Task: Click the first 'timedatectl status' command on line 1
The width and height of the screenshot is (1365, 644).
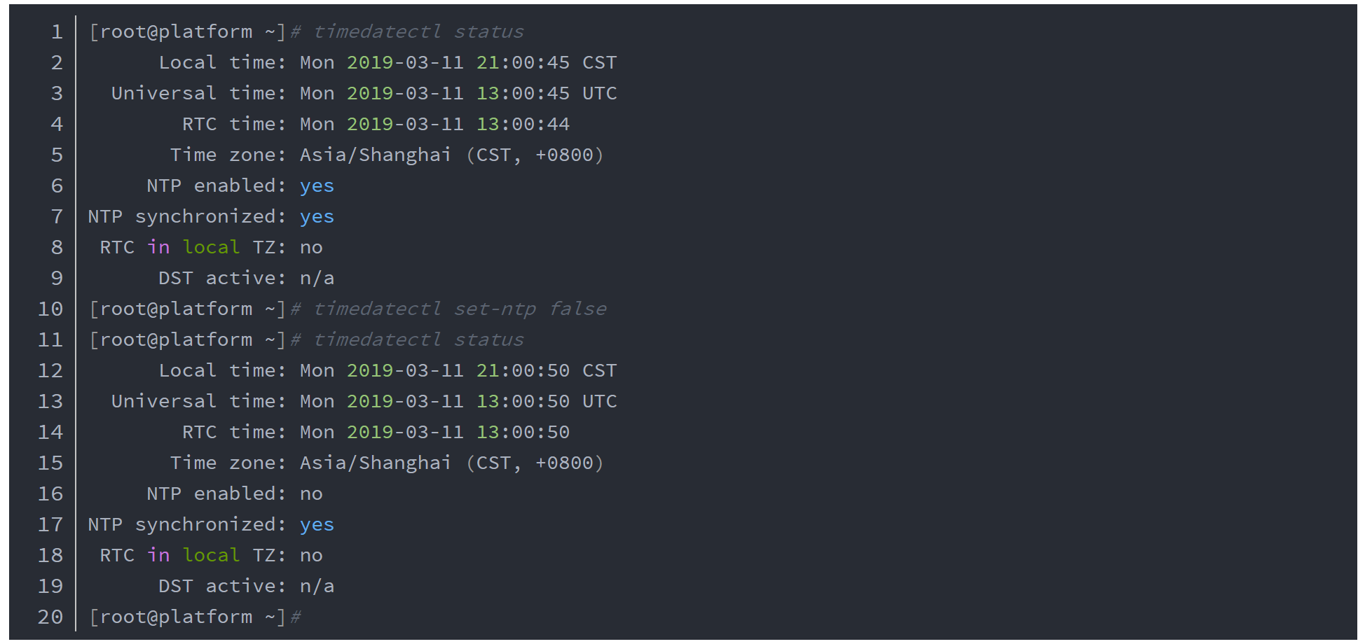Action: point(418,32)
